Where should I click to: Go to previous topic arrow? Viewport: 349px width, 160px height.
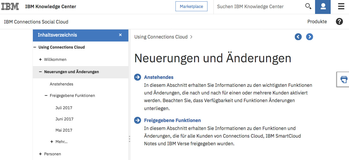298,37
